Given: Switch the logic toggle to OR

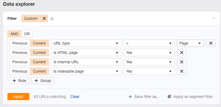Looking at the screenshot, I should [x=27, y=34].
